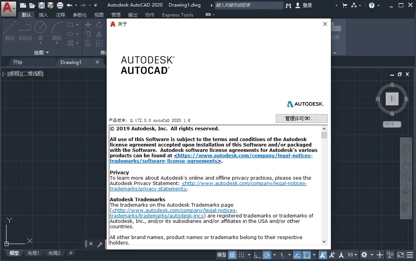Select the Copy tool in modify panel
416x261 pixels.
(x=88, y=34)
